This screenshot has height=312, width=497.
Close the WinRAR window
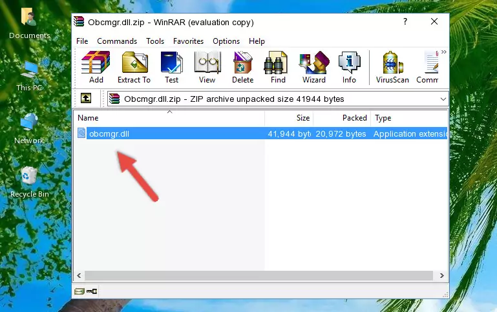coord(434,21)
